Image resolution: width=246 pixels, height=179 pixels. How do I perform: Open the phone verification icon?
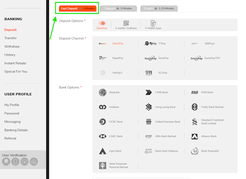(x=15, y=162)
